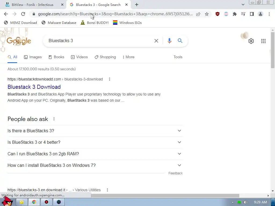Select the All results tab
The height and width of the screenshot is (206, 275).
tap(12, 57)
